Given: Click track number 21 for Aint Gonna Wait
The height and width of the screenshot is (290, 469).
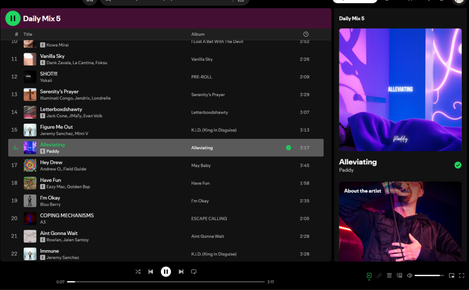Looking at the screenshot, I should [x=14, y=236].
